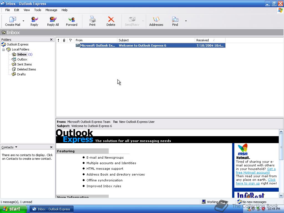Image resolution: width=284 pixels, height=213 pixels.
Task: Sort messages by Received column header
Action: pos(210,40)
